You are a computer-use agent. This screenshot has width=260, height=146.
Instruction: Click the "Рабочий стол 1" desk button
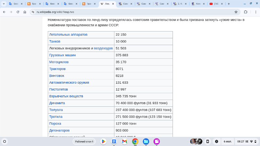click(84, 141)
